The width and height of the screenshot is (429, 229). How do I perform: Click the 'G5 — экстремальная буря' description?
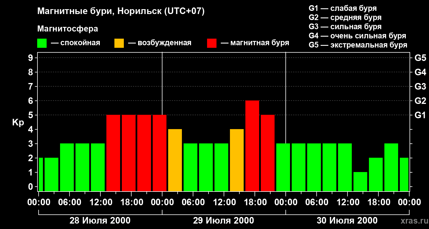coord(358,45)
